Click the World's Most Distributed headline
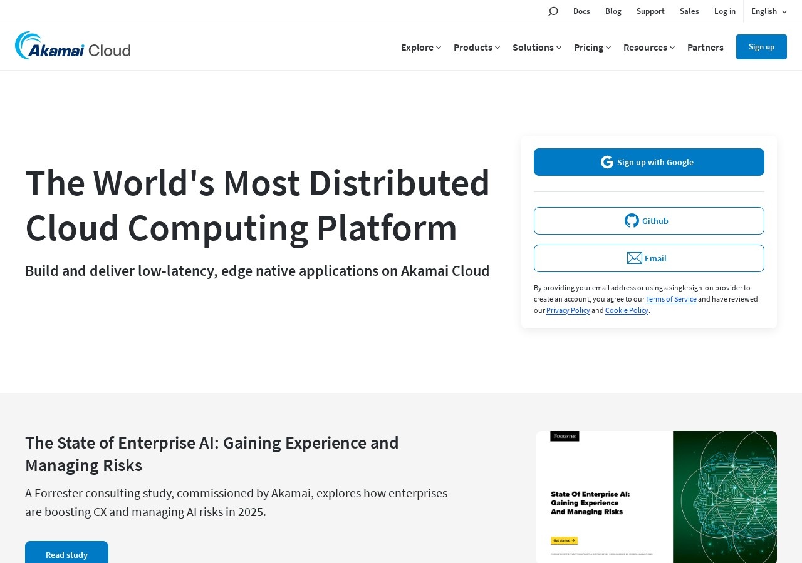802x563 pixels. 258,205
